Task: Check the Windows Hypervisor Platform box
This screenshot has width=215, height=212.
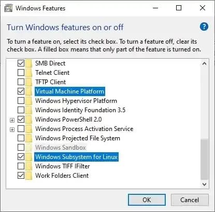Action: [21, 101]
